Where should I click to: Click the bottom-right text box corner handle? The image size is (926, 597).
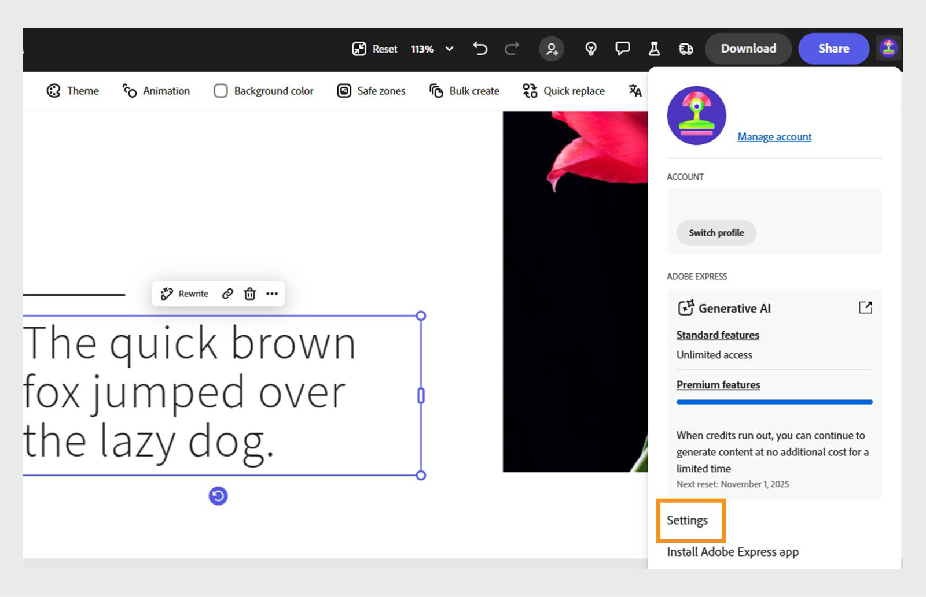click(421, 475)
